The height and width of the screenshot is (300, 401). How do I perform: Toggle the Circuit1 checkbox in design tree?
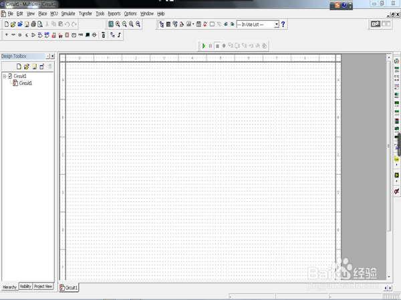(10, 77)
